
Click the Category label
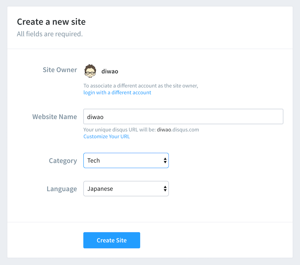point(63,160)
